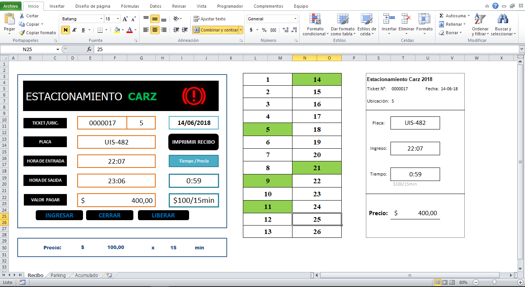
Task: Click the LIBERAR button
Action: [x=163, y=215]
